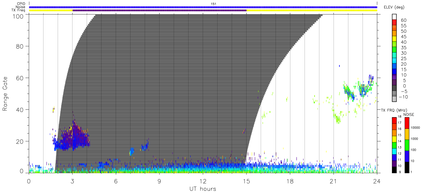
Task: Click the UT hours axis title
Action: point(203,189)
